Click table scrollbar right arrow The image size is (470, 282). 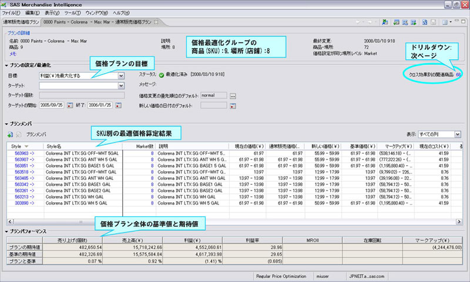(459, 222)
